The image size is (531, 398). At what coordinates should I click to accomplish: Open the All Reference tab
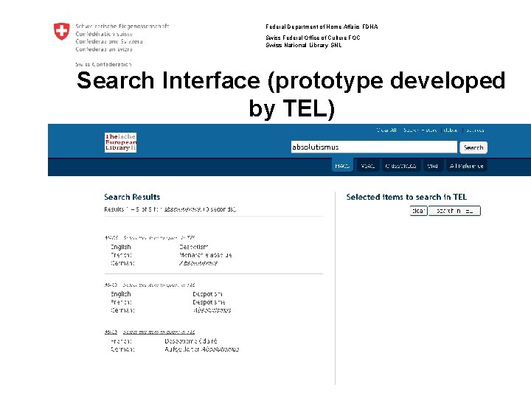pos(466,166)
